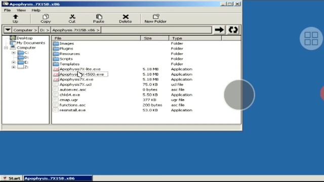Image resolution: width=324 pixels, height=182 pixels.
Task: Select Computer in the folder tree
Action: pos(26,48)
